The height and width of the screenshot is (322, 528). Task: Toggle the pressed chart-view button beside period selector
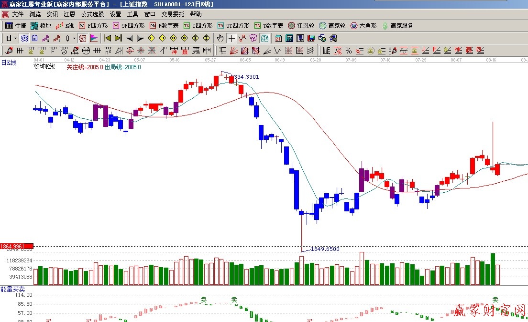click(x=23, y=38)
